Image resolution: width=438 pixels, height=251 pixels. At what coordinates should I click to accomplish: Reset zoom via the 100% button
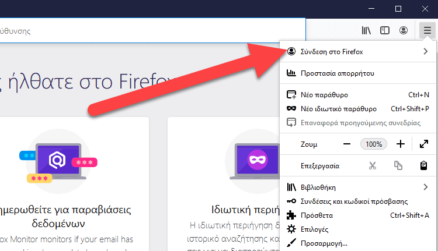374,144
